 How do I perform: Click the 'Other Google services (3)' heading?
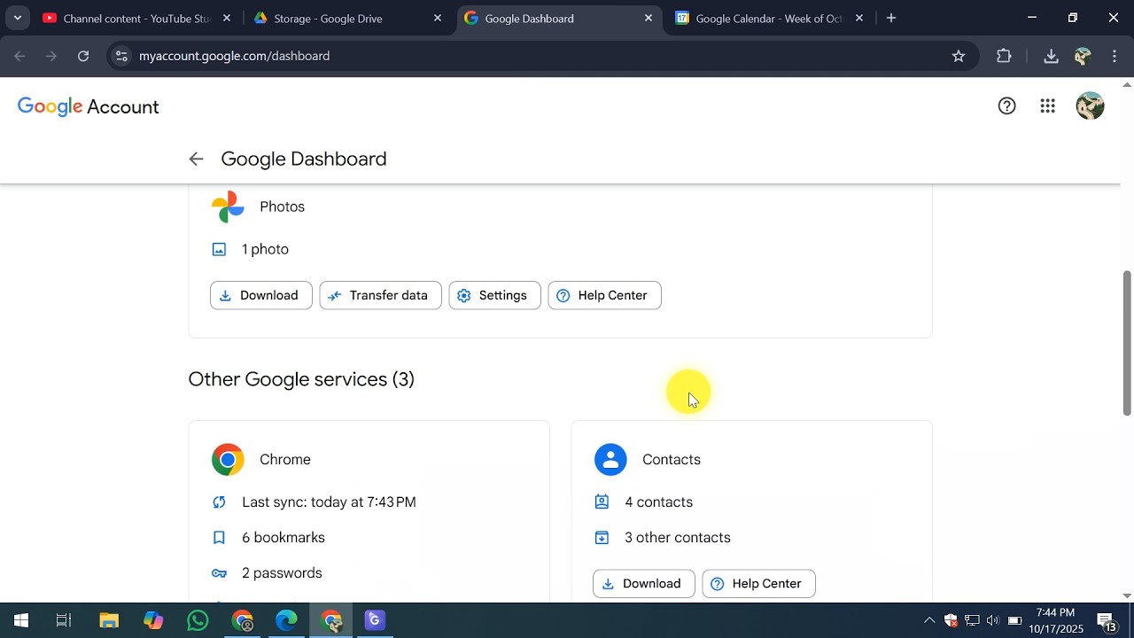point(301,379)
